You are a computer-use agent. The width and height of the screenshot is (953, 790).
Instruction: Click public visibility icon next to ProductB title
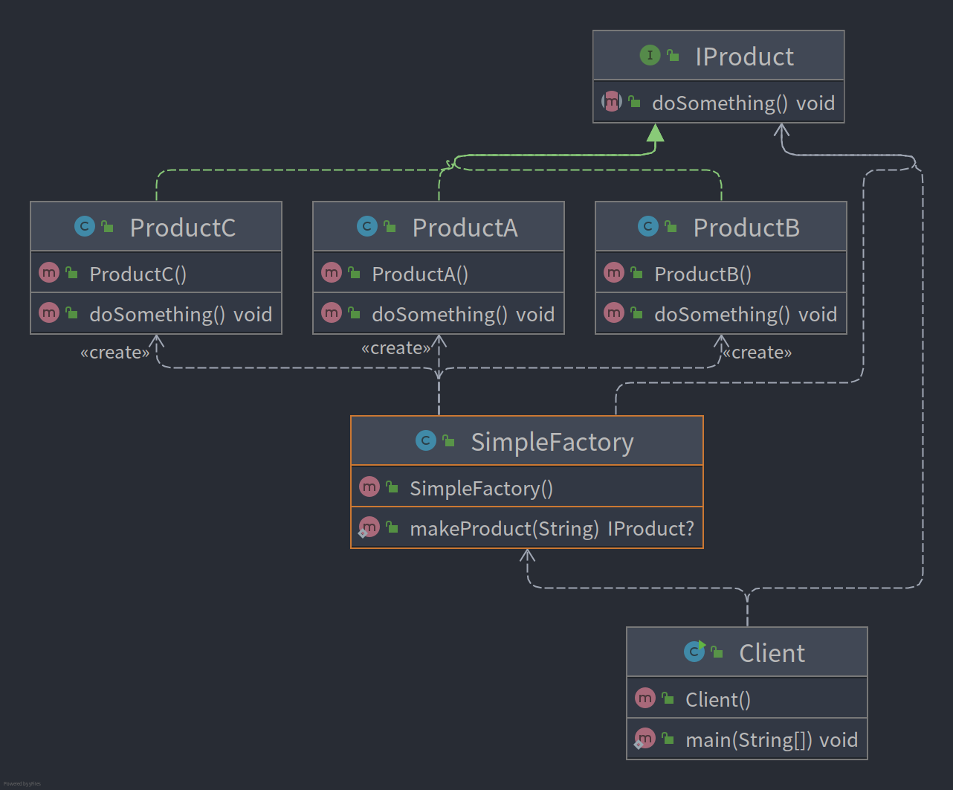tap(671, 226)
